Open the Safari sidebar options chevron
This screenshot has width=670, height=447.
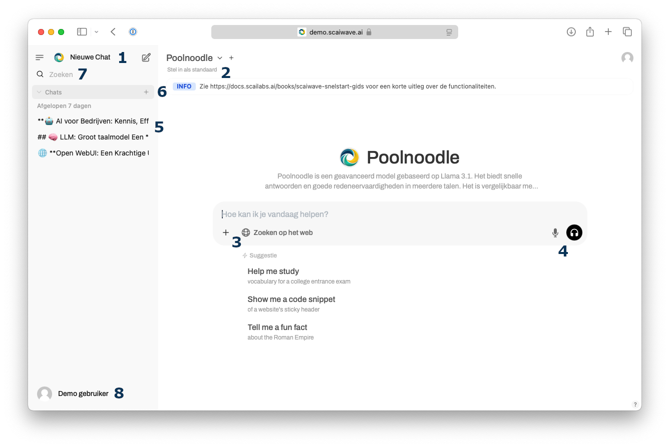[97, 32]
